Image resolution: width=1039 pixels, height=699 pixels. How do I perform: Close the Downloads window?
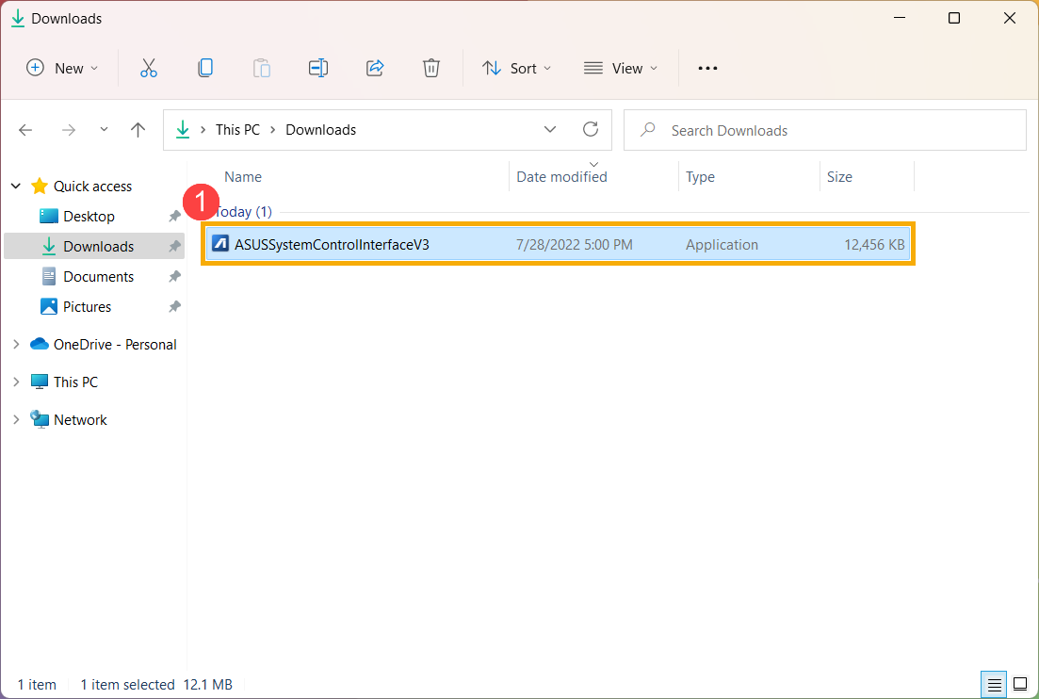[1009, 18]
